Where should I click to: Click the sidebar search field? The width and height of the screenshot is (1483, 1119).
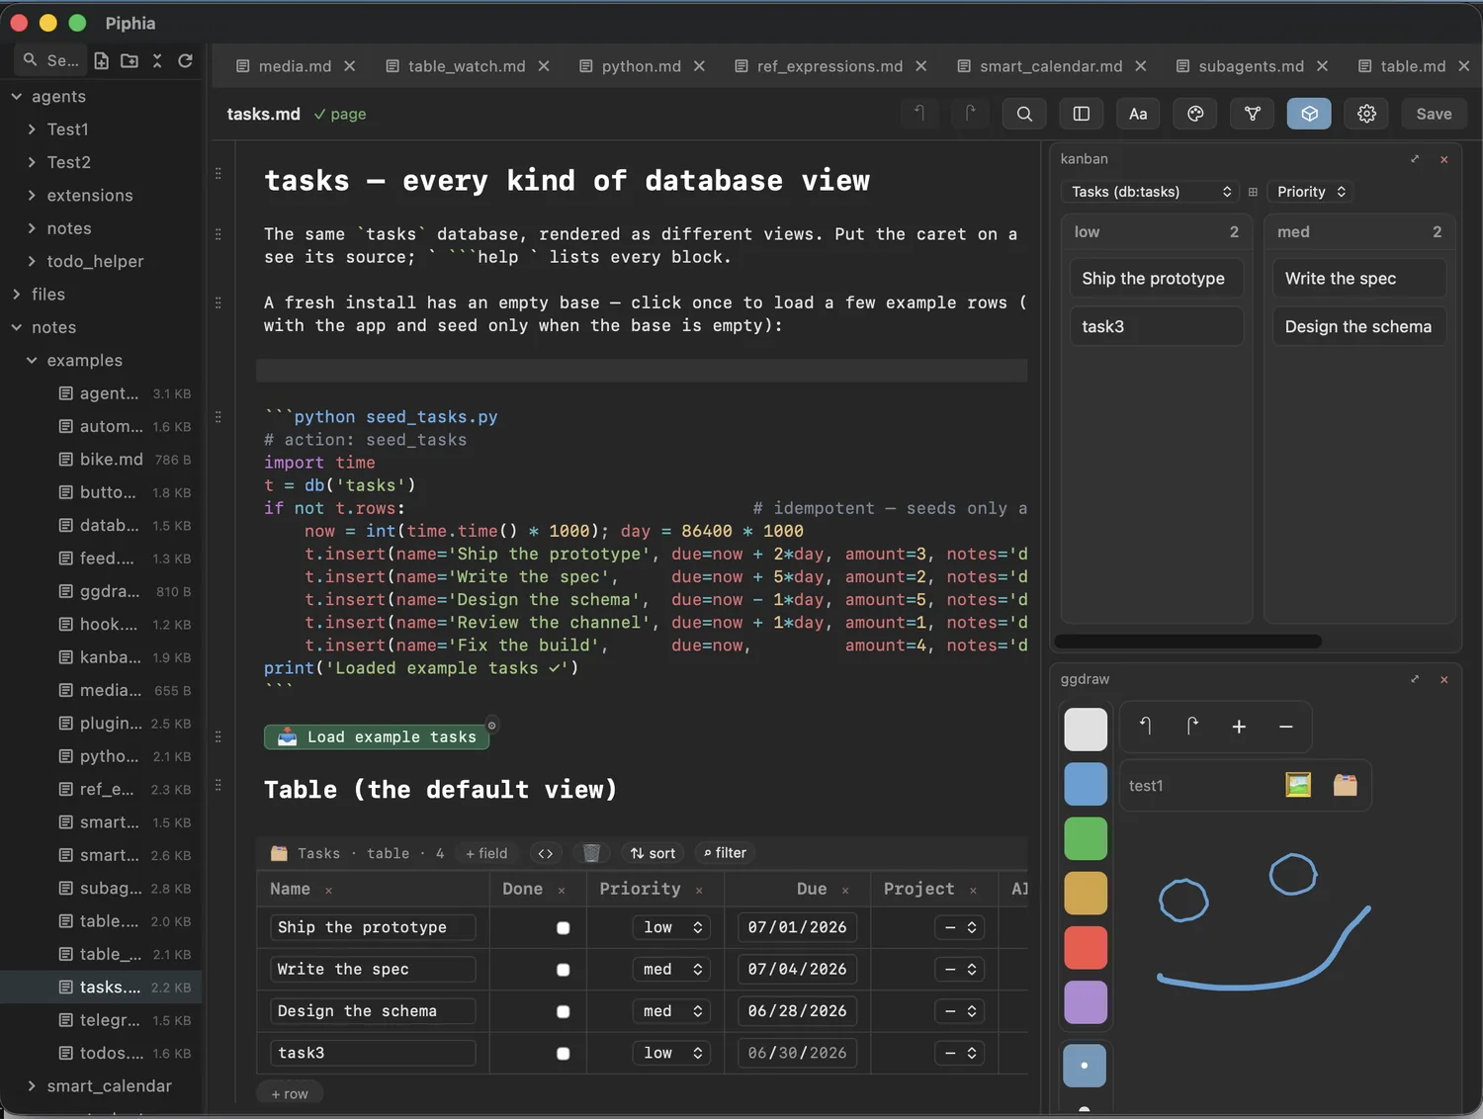point(51,61)
